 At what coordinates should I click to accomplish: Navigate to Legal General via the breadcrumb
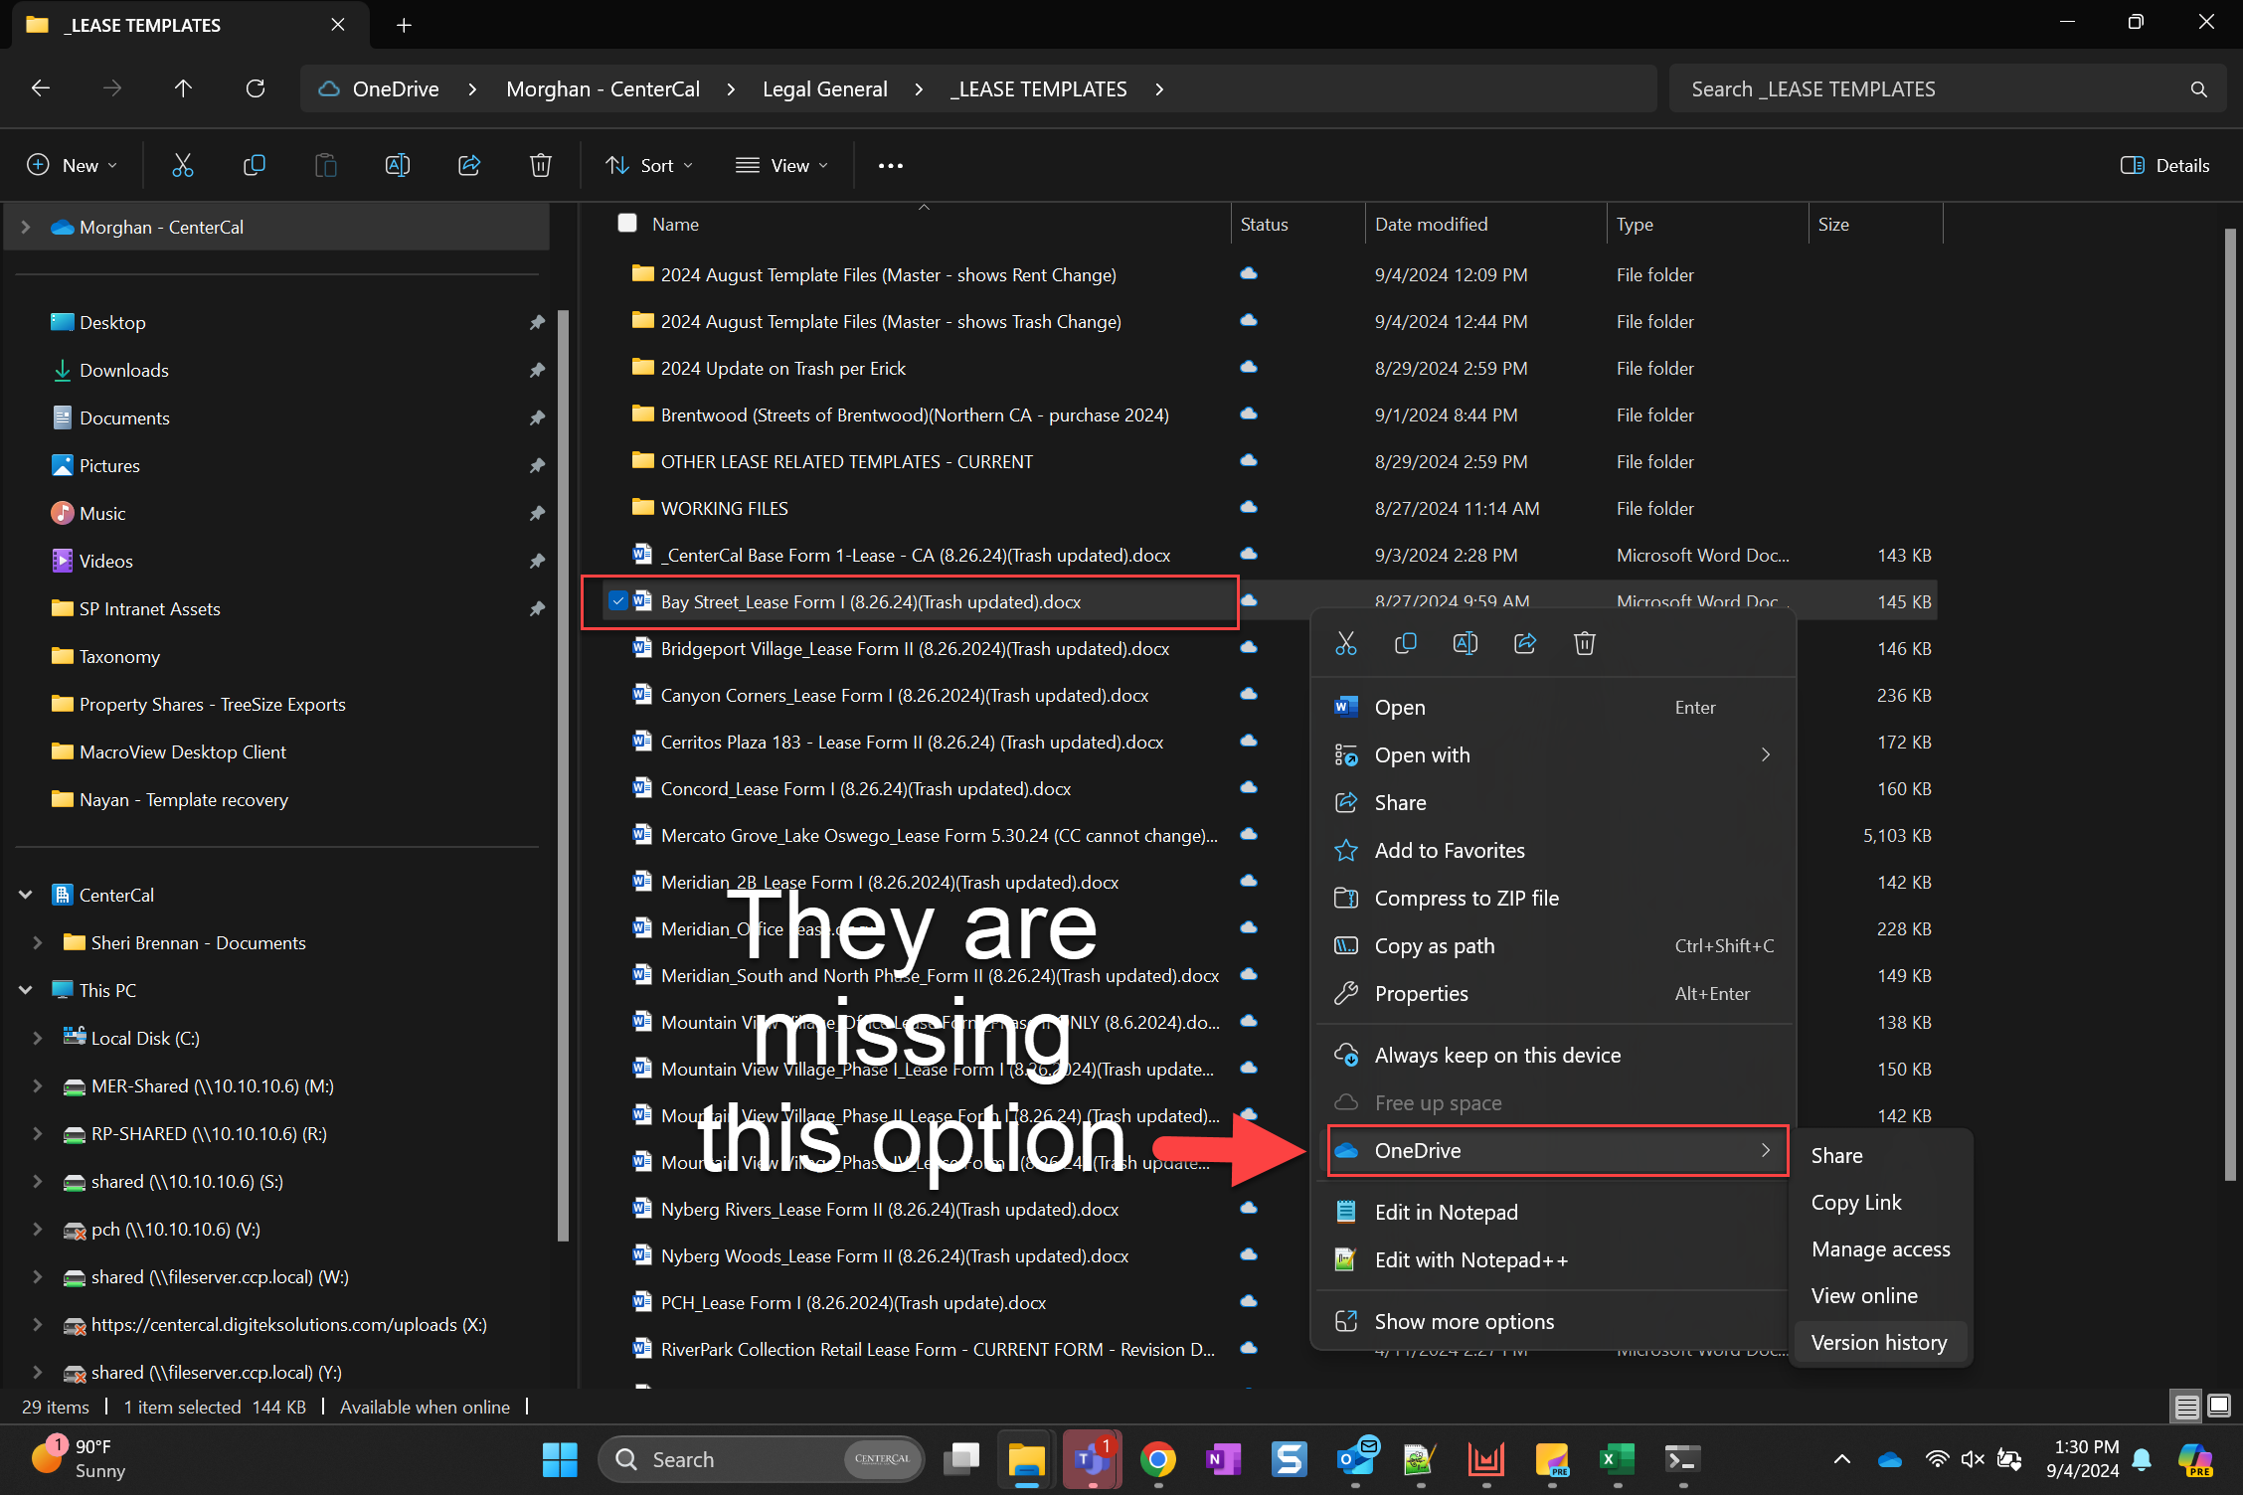click(x=824, y=88)
